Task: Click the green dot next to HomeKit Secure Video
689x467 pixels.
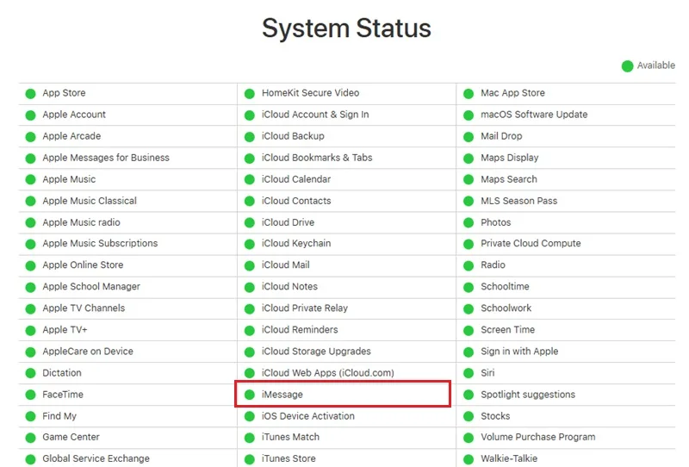Action: (x=250, y=94)
